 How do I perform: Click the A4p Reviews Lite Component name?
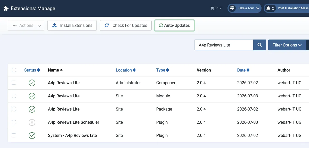64,83
